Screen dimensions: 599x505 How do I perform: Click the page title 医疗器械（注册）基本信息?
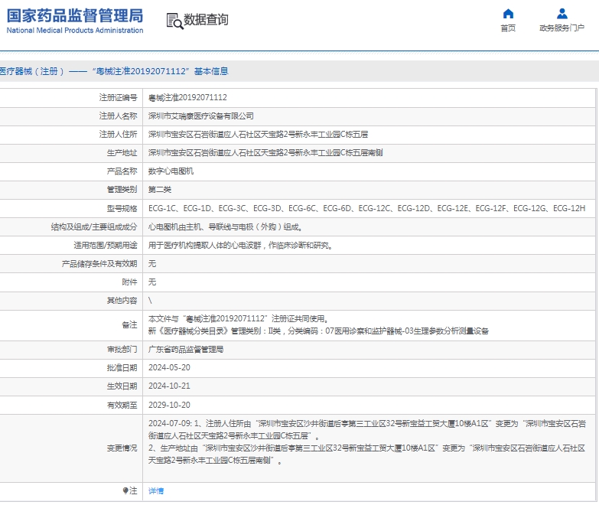(114, 71)
